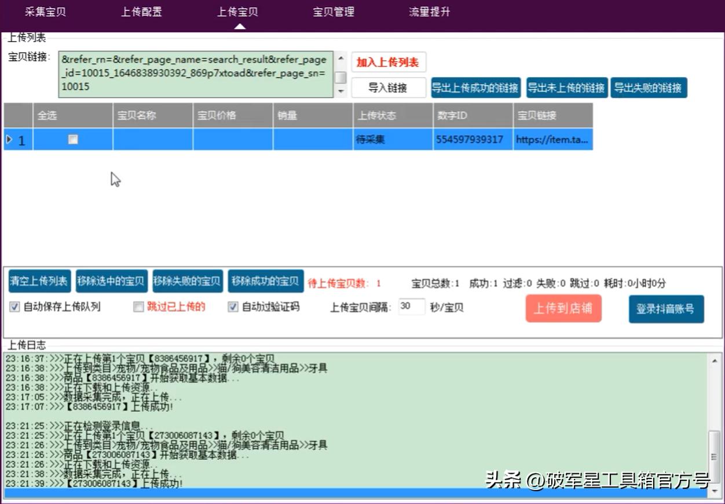Switch to the 流量提升 tab
The image size is (725, 504).
pos(429,12)
